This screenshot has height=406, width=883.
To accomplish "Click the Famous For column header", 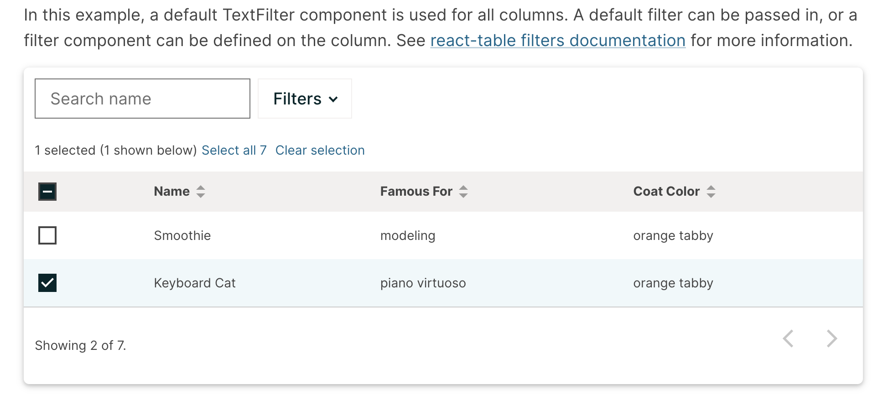I will point(416,192).
